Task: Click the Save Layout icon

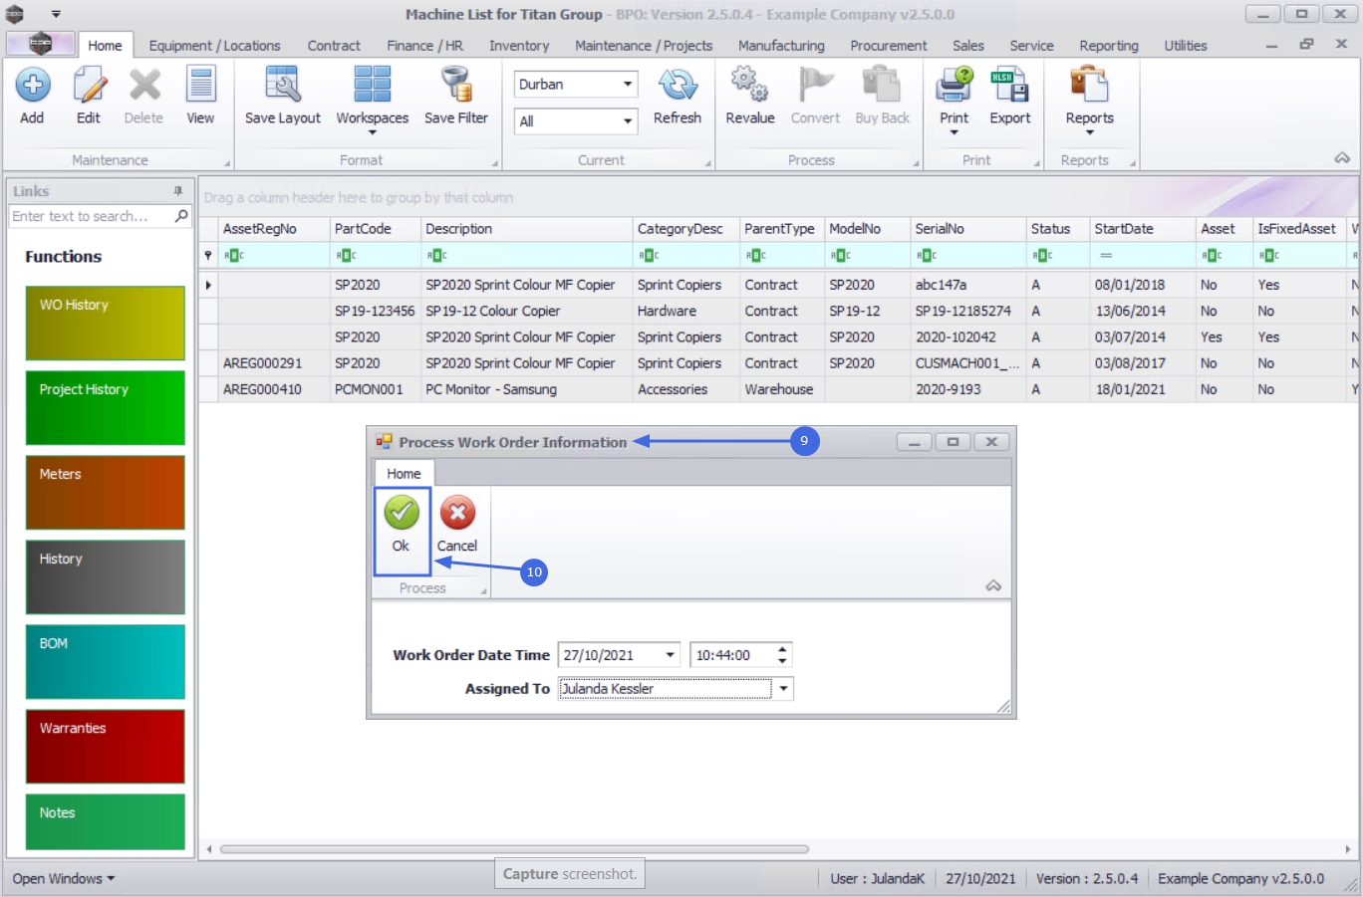Action: point(283,86)
